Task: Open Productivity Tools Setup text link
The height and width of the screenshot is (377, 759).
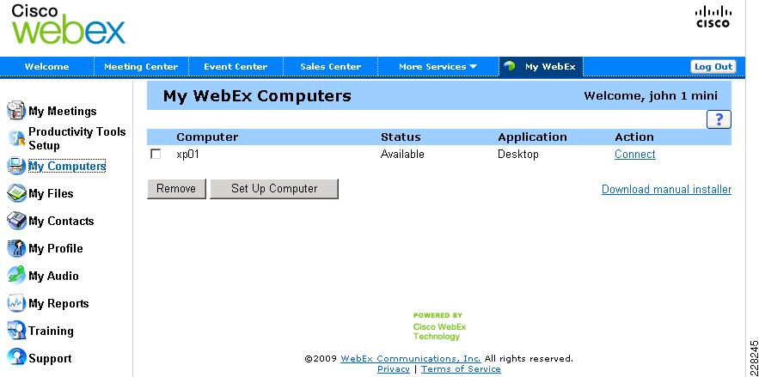Action: (x=77, y=138)
